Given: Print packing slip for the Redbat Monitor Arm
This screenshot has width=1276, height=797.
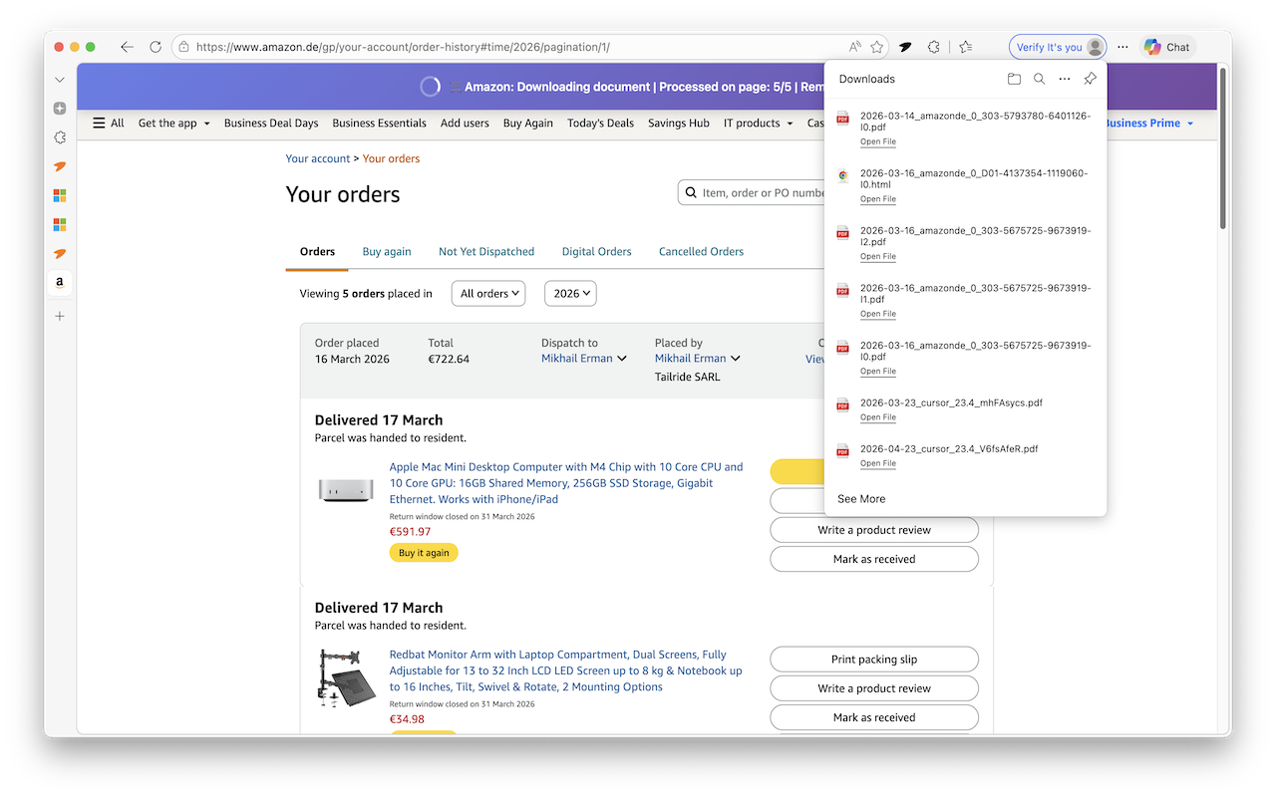Looking at the screenshot, I should coord(874,660).
